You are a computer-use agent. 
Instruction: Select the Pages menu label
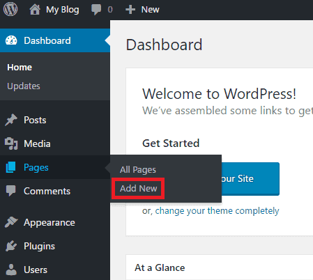(x=36, y=168)
